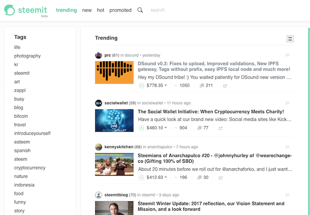Click the Steemit logo icon

pyautogui.click(x=9, y=10)
